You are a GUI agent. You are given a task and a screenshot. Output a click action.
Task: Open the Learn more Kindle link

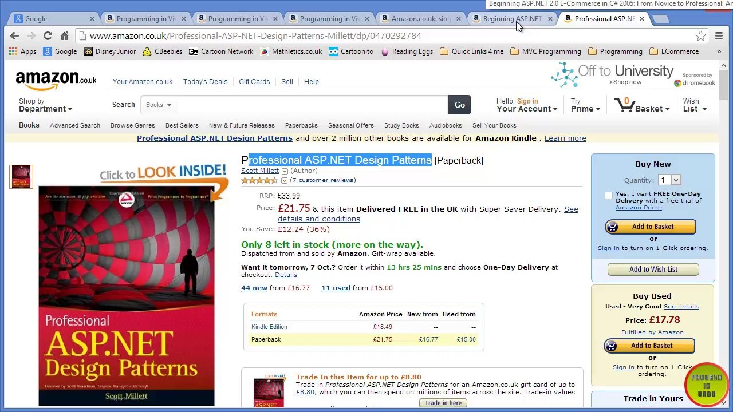[x=565, y=138]
